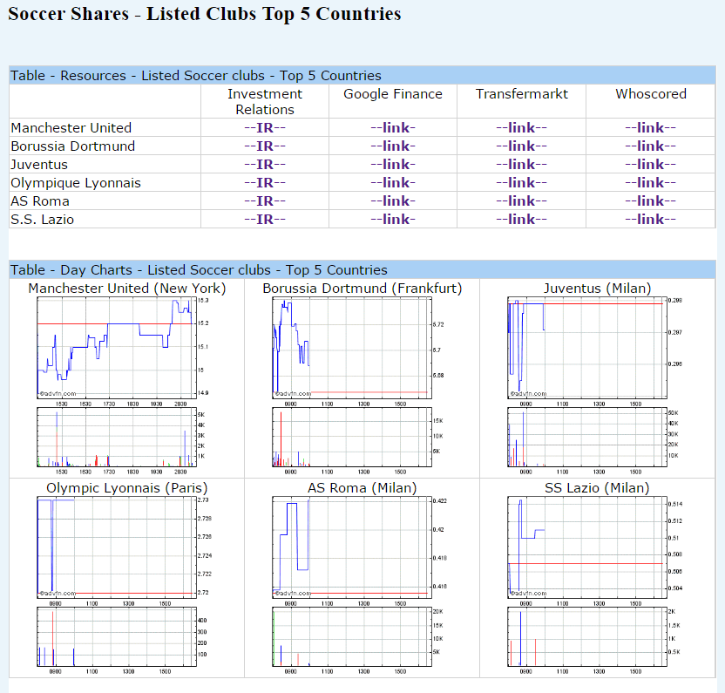The image size is (725, 693).
Task: Click 'SS Lazio (Milan)' chart title
Action: (598, 488)
